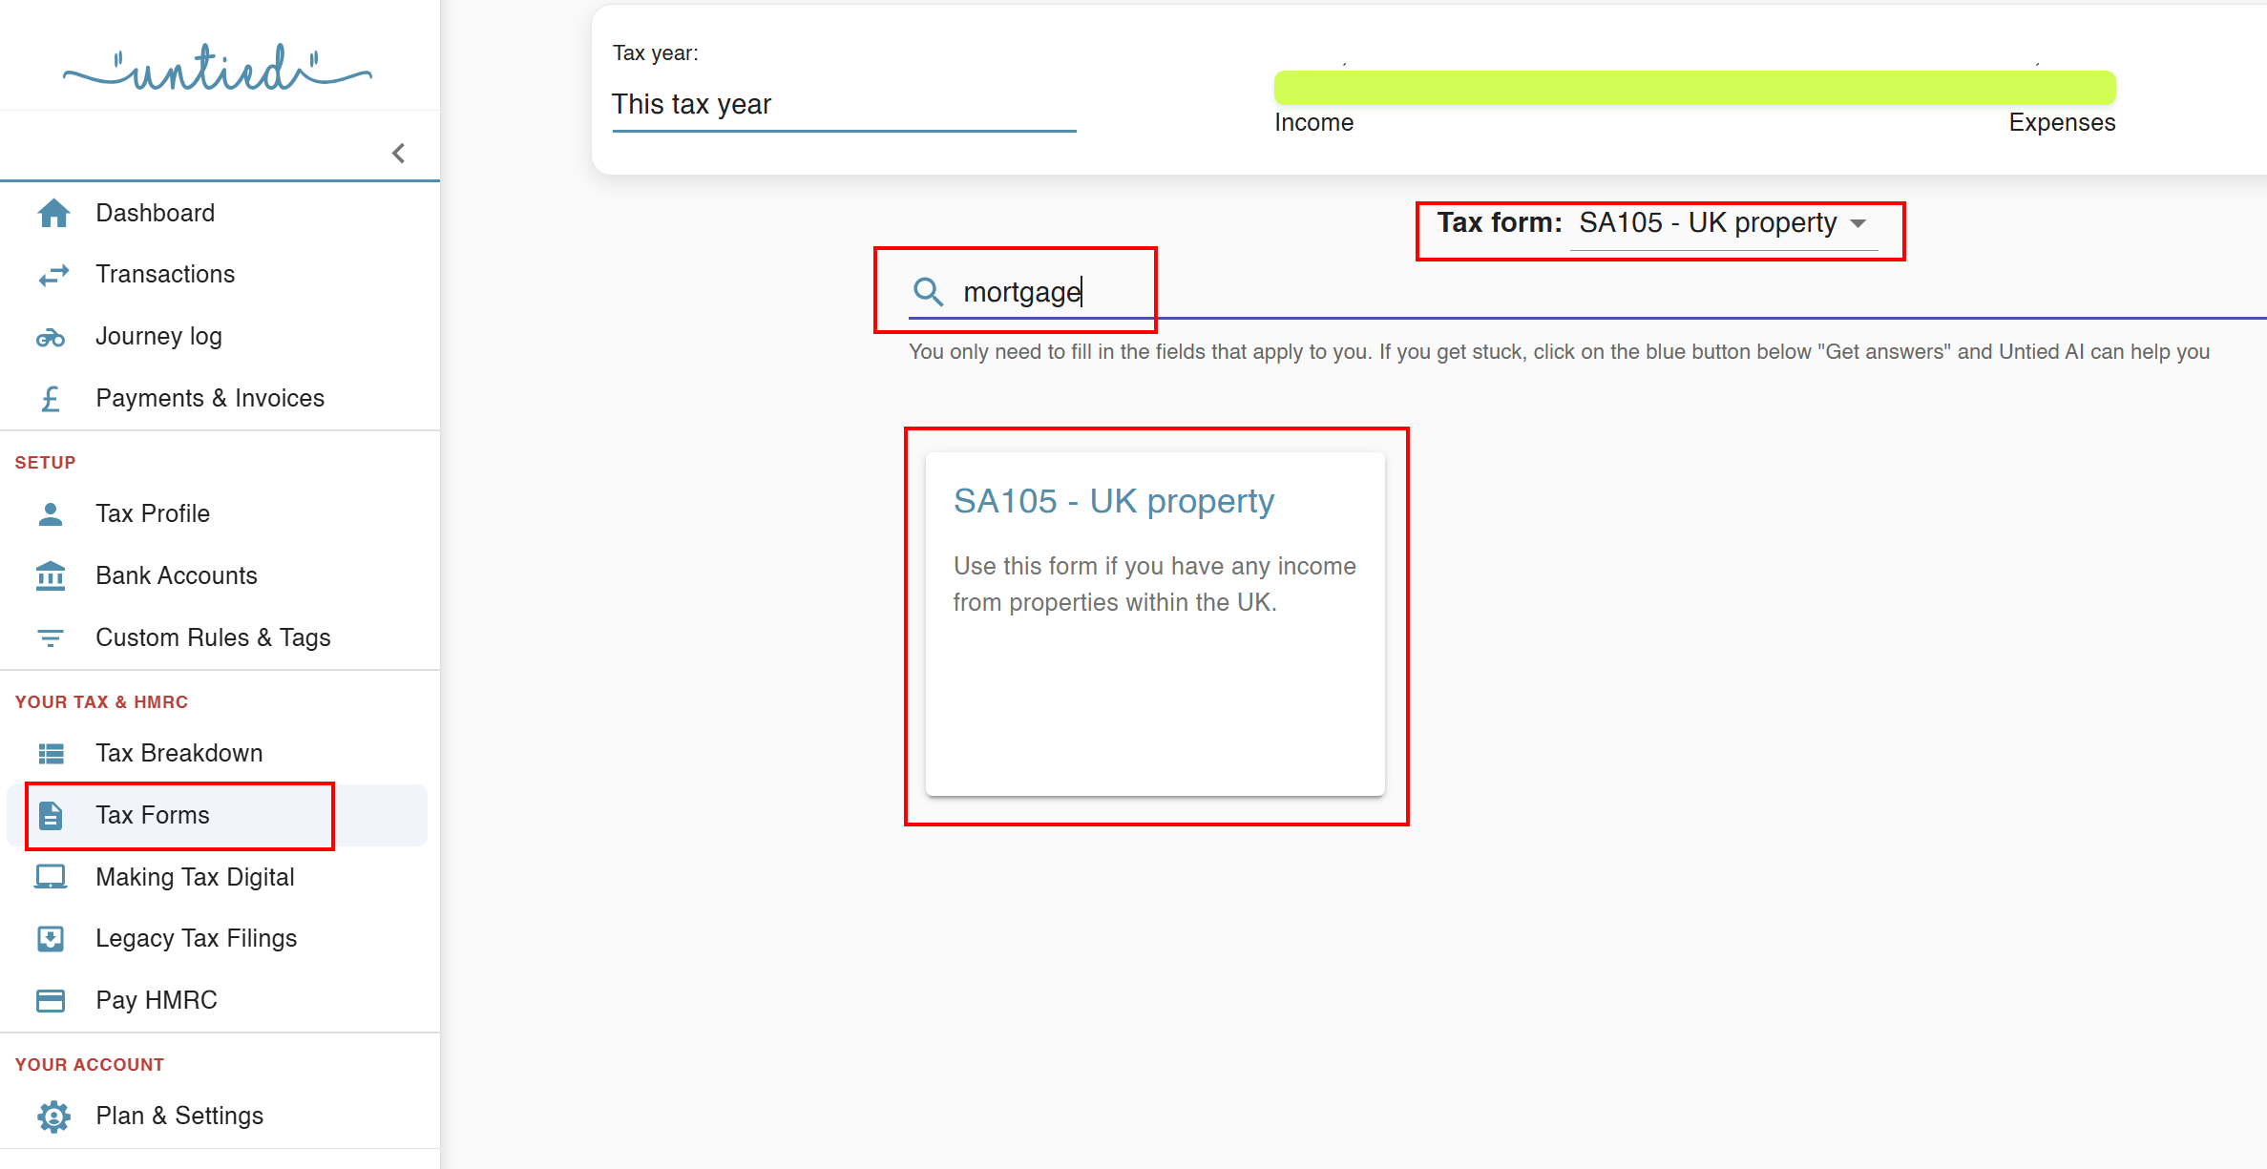Click the Plan & Settings gear icon

point(53,1116)
